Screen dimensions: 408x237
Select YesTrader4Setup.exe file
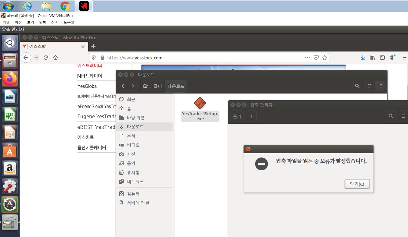200,109
